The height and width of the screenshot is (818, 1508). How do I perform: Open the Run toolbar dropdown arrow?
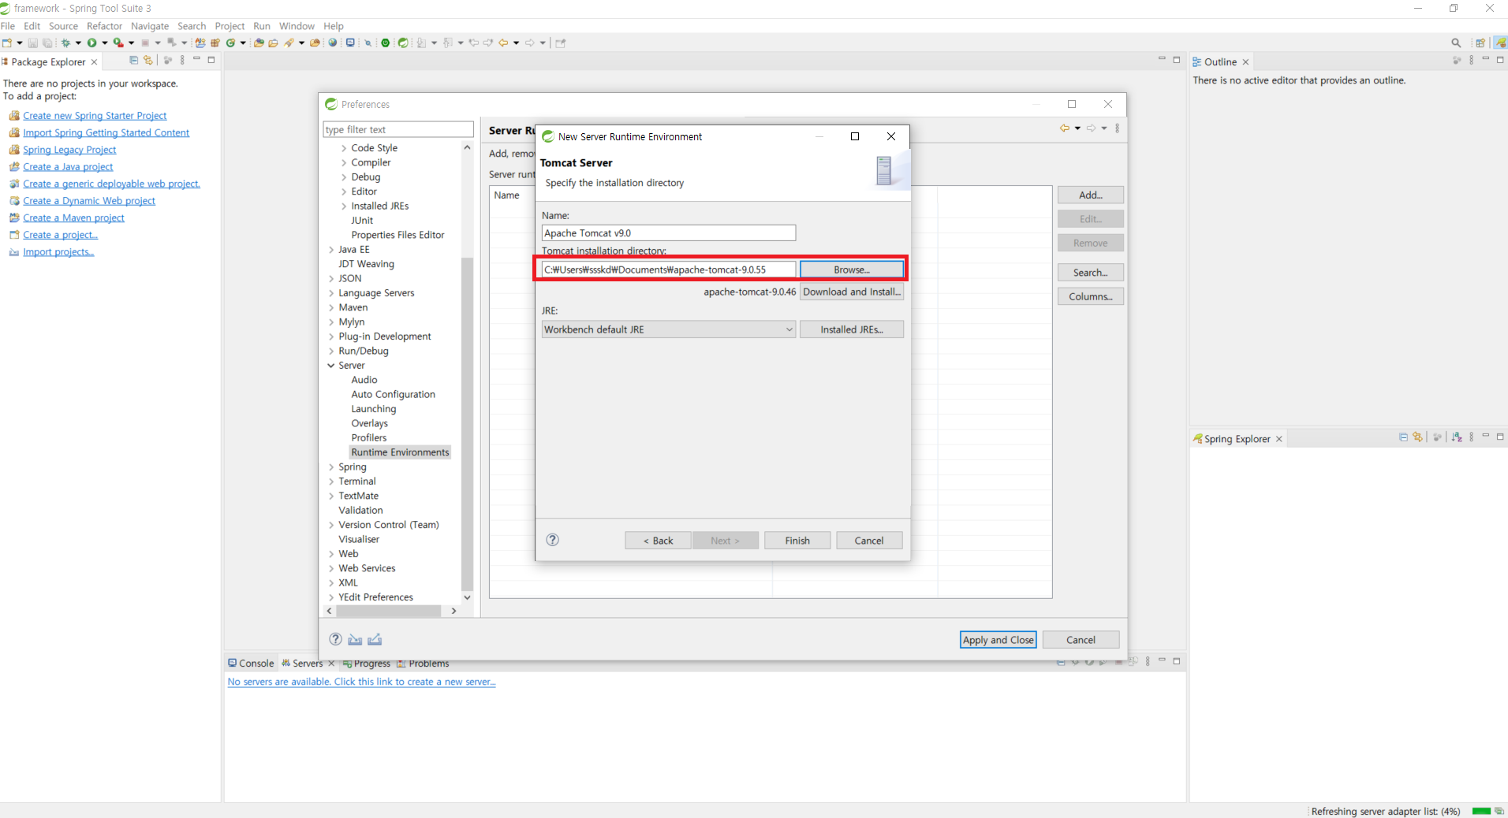tap(104, 43)
